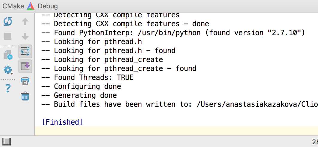Clear all output using the trash icon
This screenshot has height=147, width=318.
pyautogui.click(x=25, y=96)
